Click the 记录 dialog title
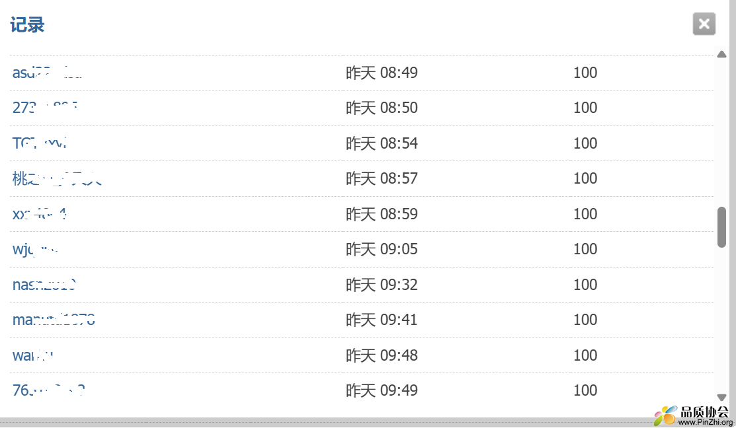Image resolution: width=736 pixels, height=430 pixels. (x=27, y=26)
